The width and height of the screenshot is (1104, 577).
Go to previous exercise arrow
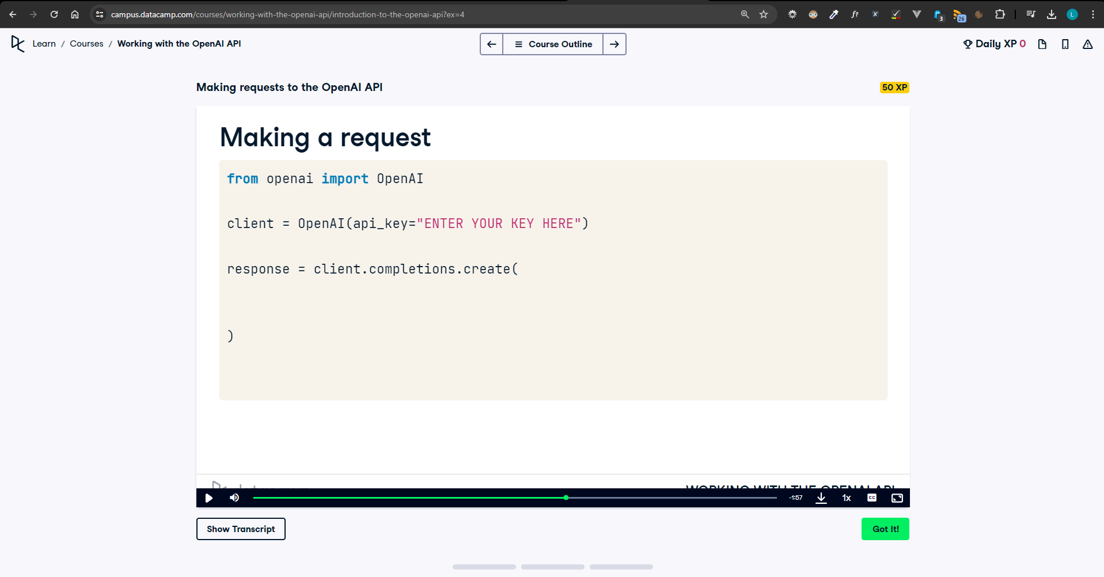click(492, 44)
